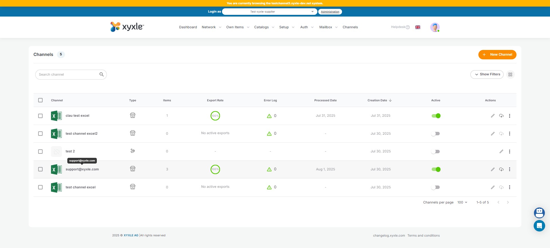Expand the Show Filters dropdown
Screen dimensions: 550x248
coord(487,74)
